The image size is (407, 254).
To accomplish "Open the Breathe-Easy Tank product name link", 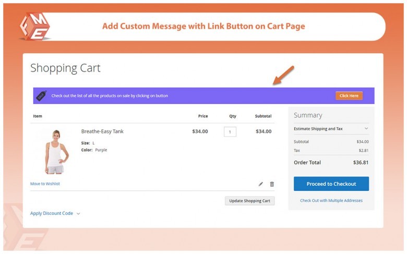I will [x=102, y=131].
